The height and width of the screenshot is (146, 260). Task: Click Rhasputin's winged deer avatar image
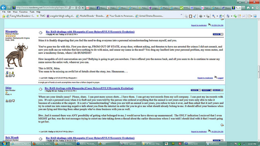[x=17, y=55]
